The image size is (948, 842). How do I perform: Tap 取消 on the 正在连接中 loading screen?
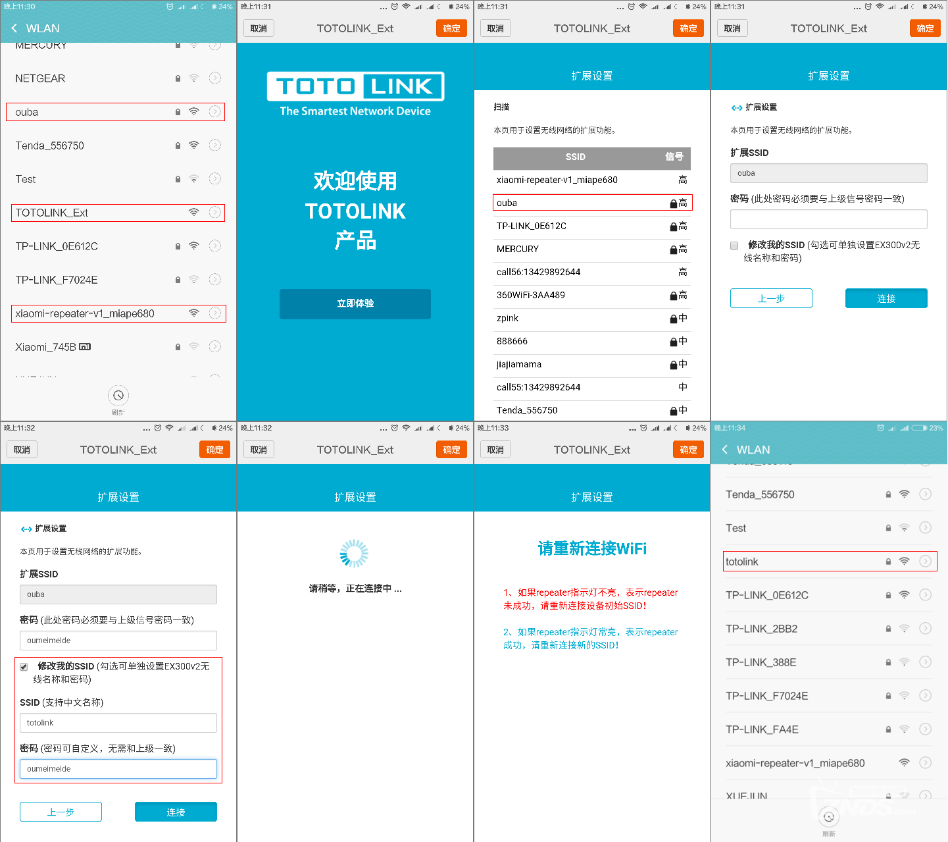[x=259, y=450]
